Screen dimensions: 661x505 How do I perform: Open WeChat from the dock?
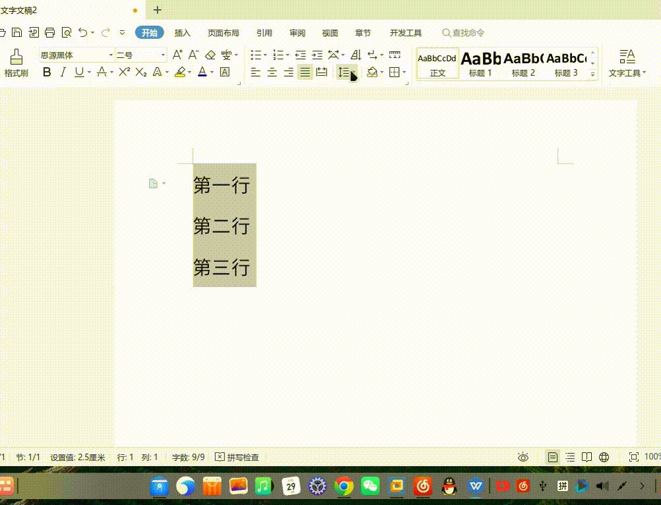click(369, 486)
